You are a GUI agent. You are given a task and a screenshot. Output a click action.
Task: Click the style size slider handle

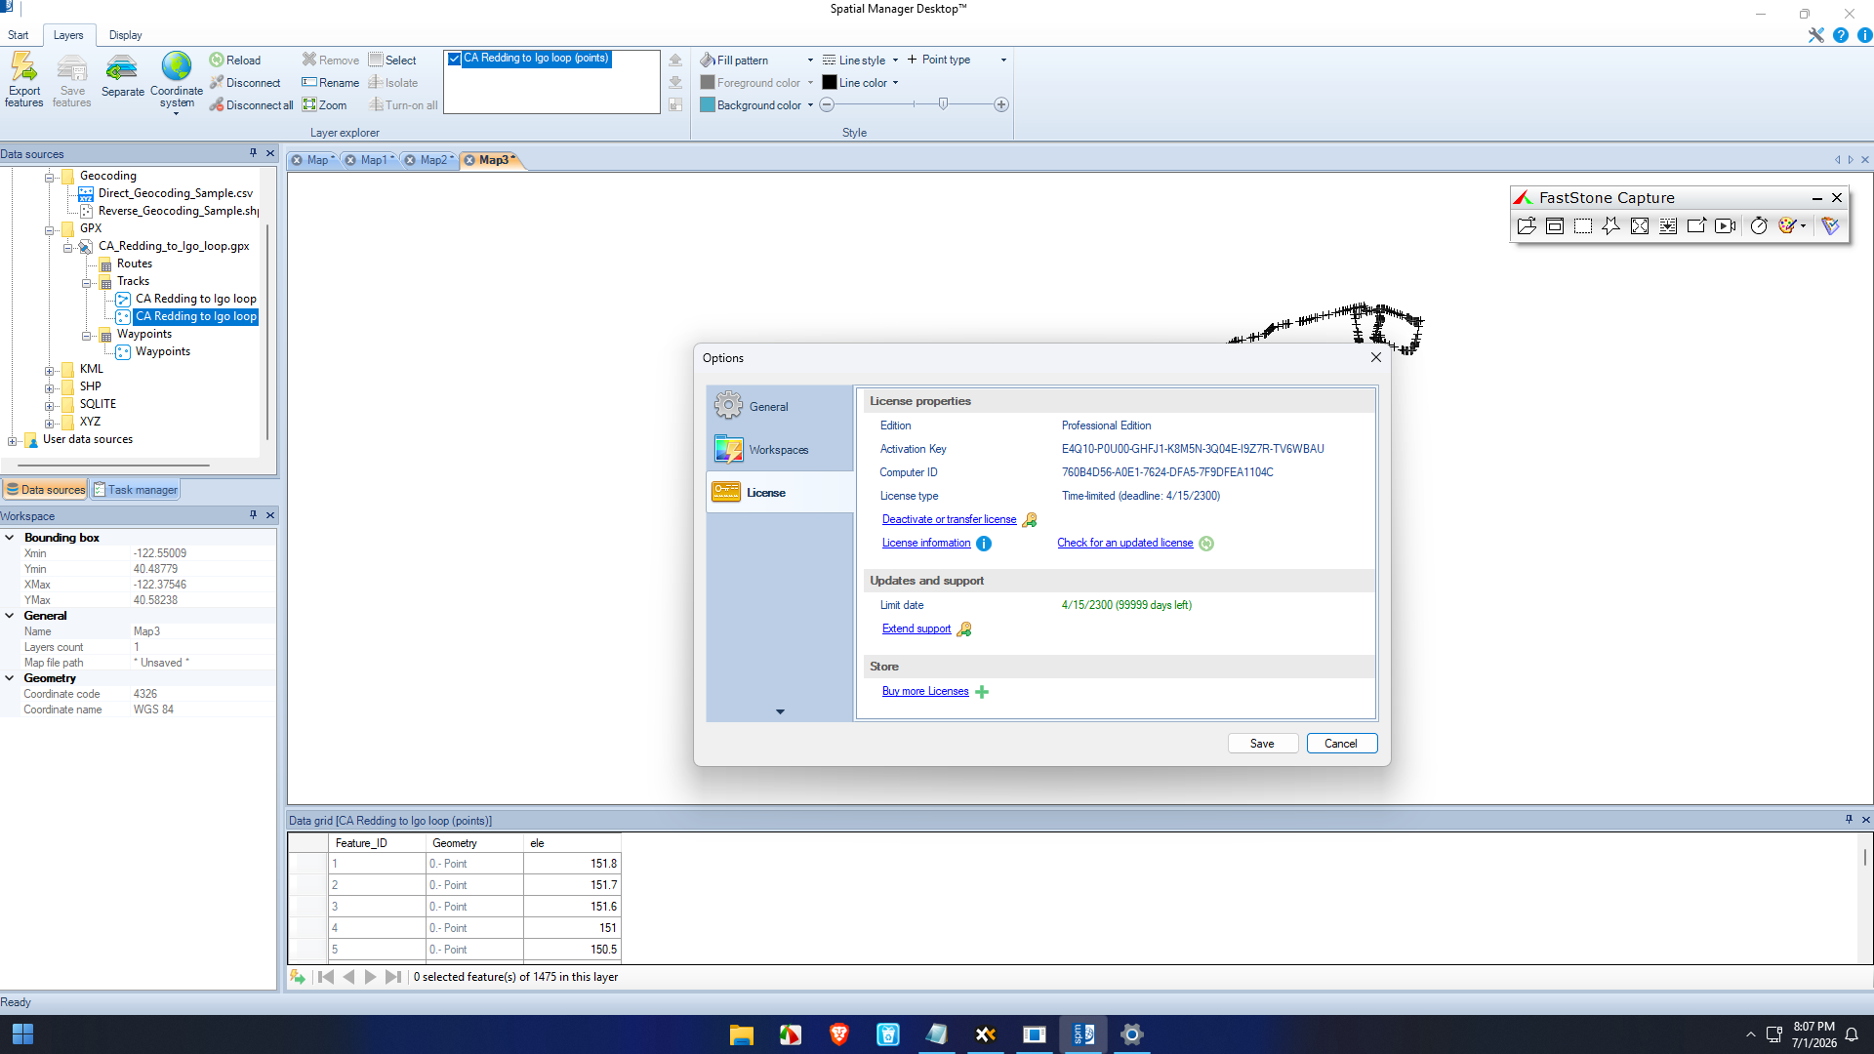click(943, 104)
